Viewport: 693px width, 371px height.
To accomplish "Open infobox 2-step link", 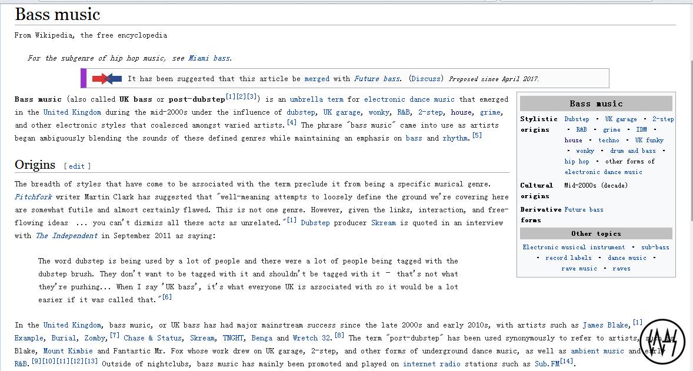I will [663, 119].
